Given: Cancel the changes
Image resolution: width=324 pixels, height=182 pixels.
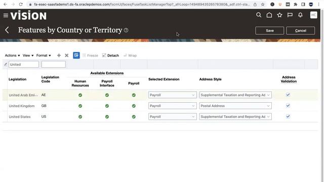Looking at the screenshot, I should click(300, 30).
